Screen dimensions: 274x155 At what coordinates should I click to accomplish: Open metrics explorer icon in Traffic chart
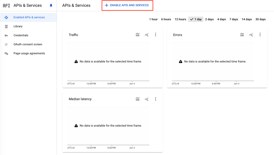click(147, 35)
